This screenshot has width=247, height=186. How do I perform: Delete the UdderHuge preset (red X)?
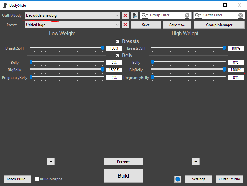[125, 25]
